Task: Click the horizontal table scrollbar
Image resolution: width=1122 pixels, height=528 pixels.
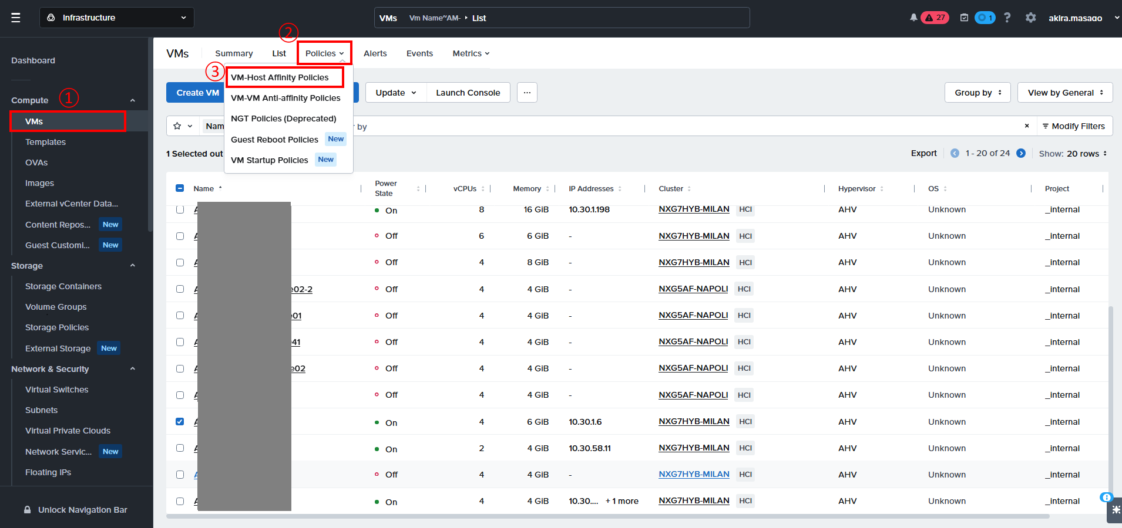Action: coord(607,516)
